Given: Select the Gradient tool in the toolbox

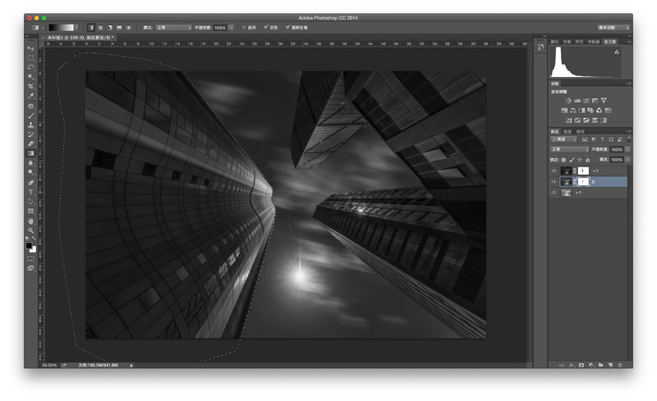Looking at the screenshot, I should point(30,153).
